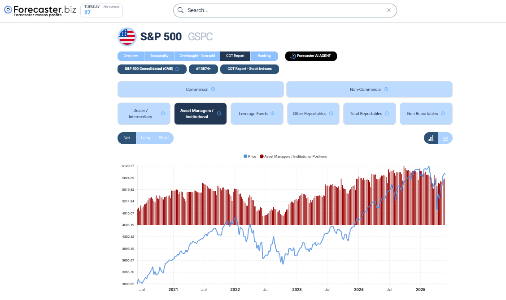Open info icon beside Leverage Funds
The width and height of the screenshot is (506, 300).
[275, 114]
